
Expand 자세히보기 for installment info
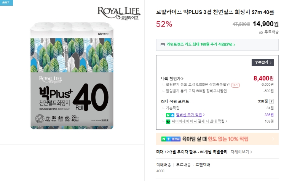[241, 152]
